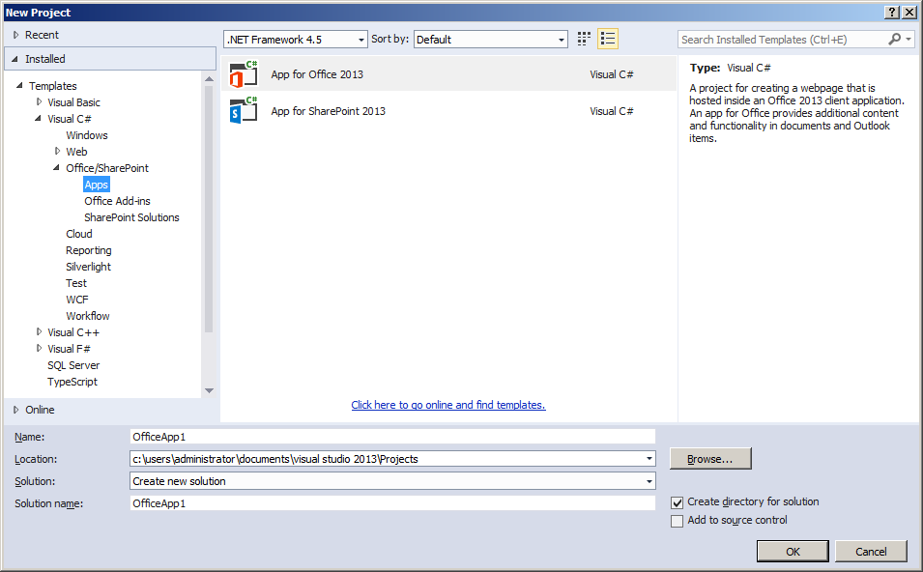
Task: Enable Add to source control checkbox
Action: click(x=677, y=521)
